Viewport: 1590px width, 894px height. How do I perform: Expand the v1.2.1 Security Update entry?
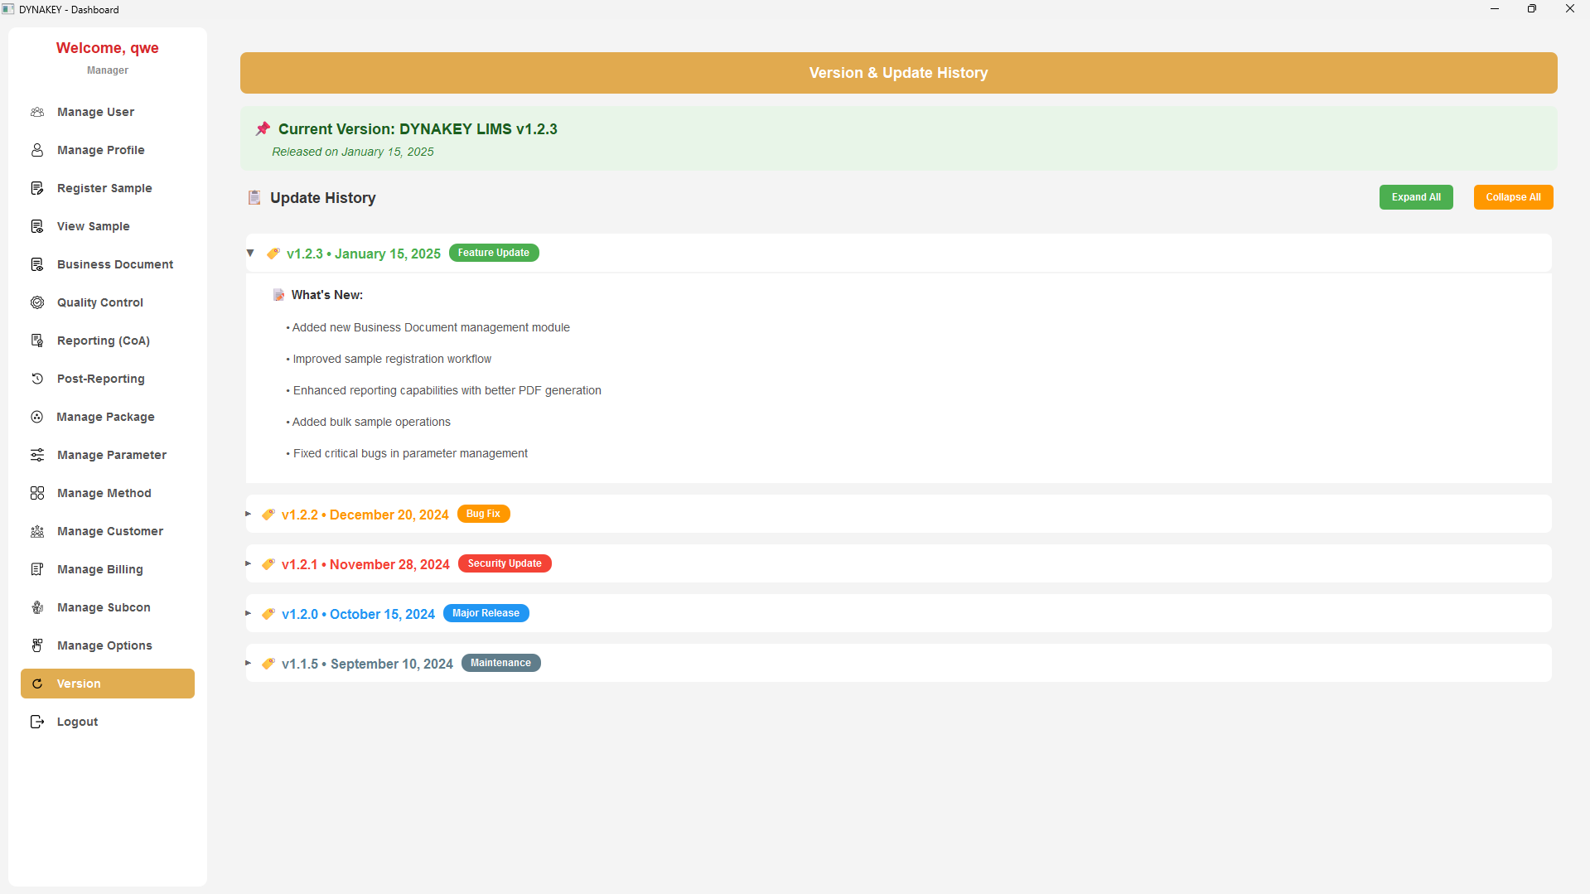pos(249,563)
